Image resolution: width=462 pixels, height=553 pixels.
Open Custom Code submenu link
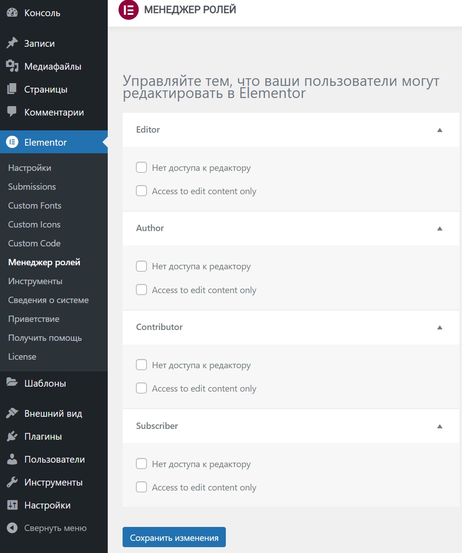pos(34,243)
